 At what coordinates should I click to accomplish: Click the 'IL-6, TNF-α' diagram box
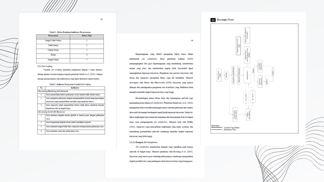246,97
